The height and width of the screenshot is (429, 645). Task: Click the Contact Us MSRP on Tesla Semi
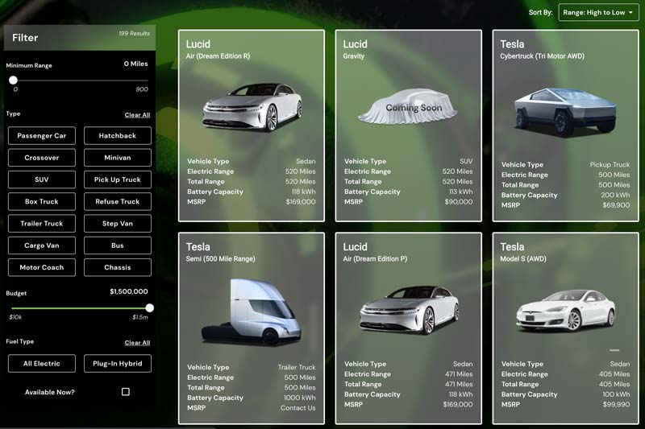coord(298,408)
